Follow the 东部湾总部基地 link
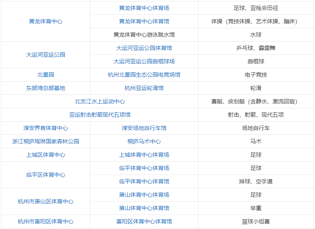The image size is (315, 229). [x=46, y=88]
